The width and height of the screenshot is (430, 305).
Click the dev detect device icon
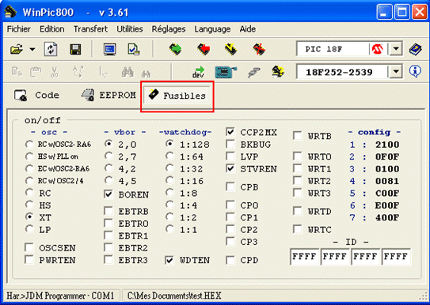(198, 72)
